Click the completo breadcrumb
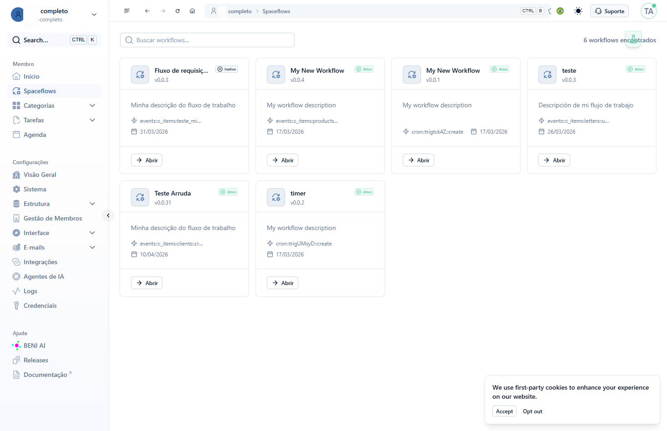The width and height of the screenshot is (667, 431). coord(240,11)
